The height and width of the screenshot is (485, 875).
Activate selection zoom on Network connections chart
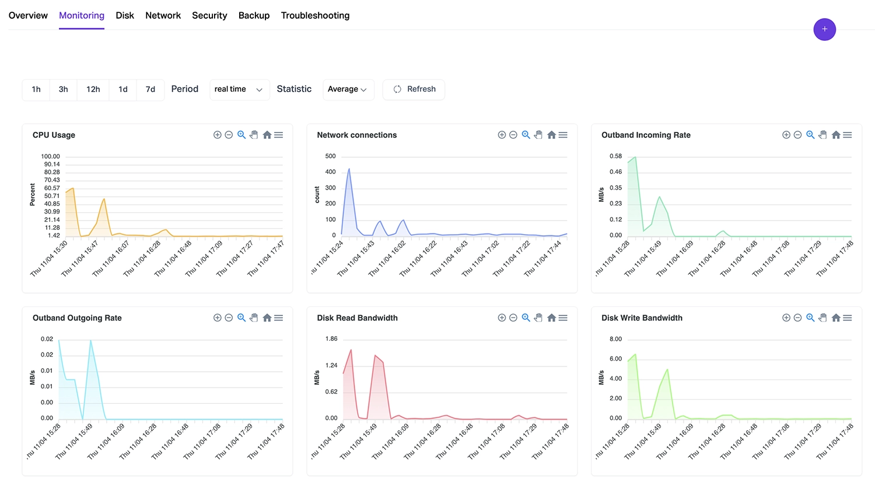pyautogui.click(x=526, y=135)
